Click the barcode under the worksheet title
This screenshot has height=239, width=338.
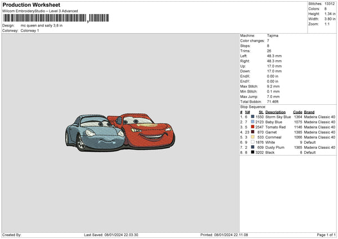click(56, 18)
